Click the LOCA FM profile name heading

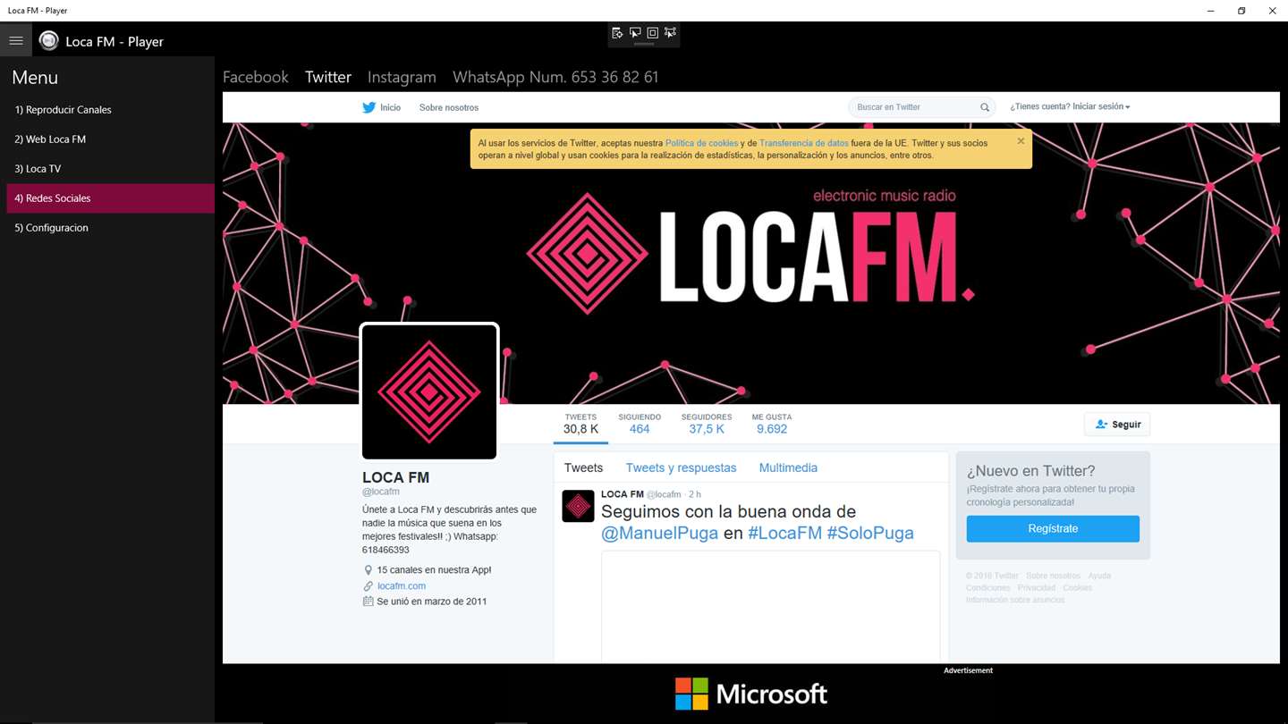click(x=395, y=477)
